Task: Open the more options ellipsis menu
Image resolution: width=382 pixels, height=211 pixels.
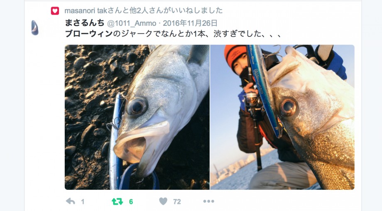Action: tap(209, 201)
